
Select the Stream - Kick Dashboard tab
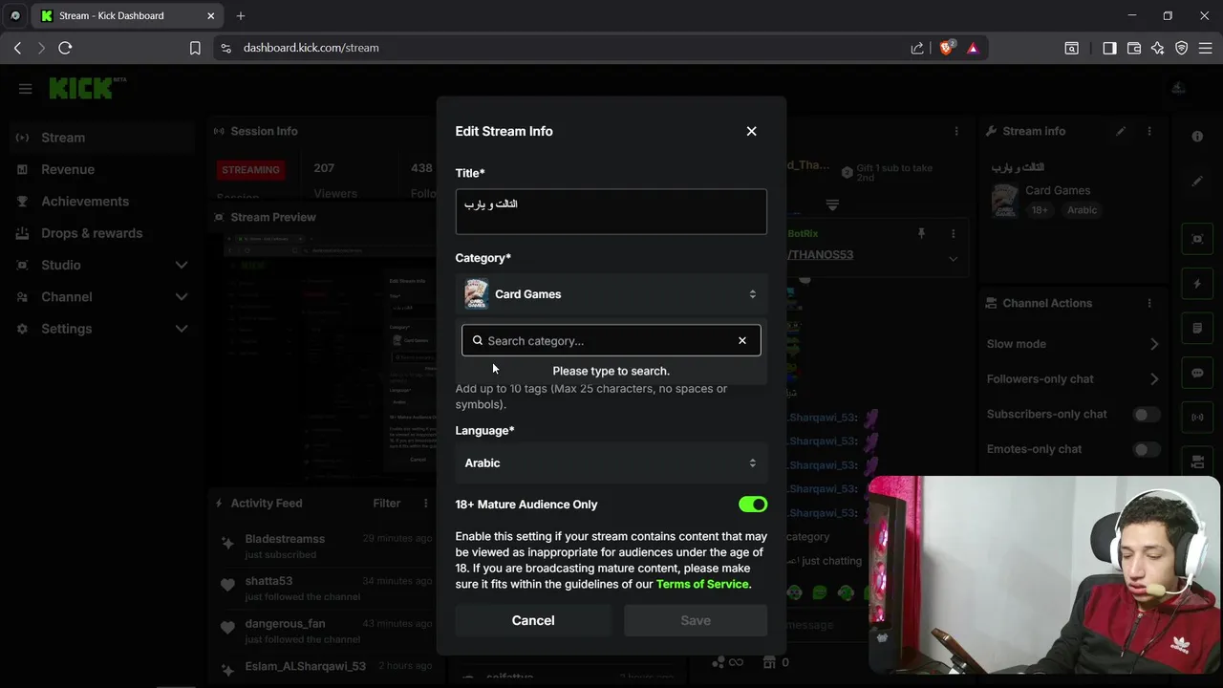127,15
